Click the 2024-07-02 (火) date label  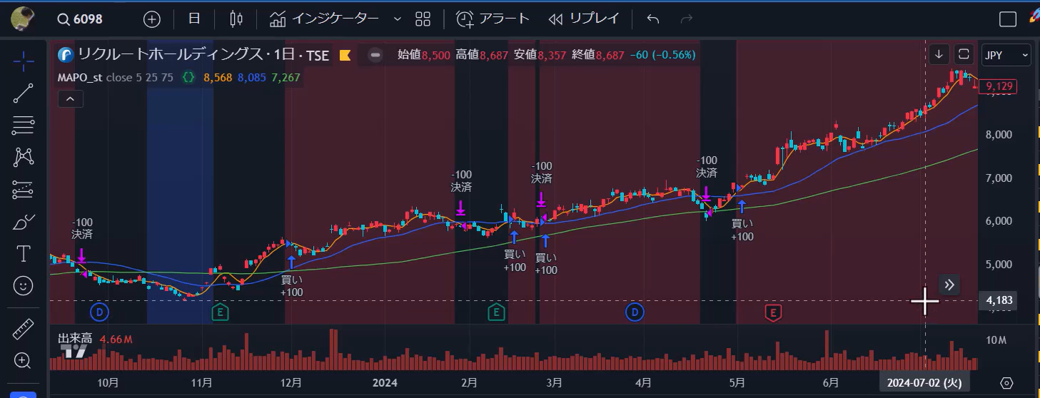pyautogui.click(x=924, y=383)
